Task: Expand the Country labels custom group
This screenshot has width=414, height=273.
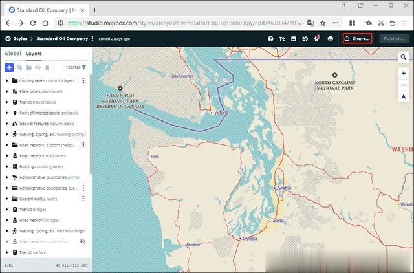Action: 7,80
